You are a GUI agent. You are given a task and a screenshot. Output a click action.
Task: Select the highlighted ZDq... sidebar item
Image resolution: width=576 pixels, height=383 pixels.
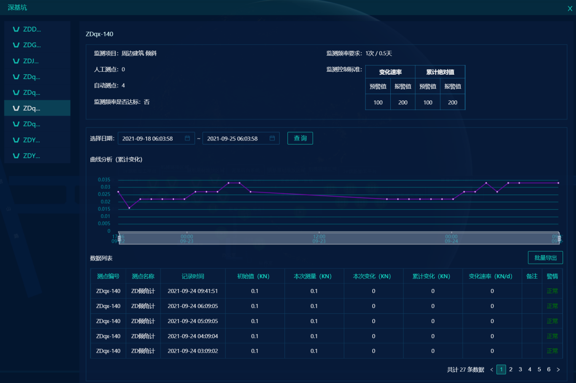37,108
